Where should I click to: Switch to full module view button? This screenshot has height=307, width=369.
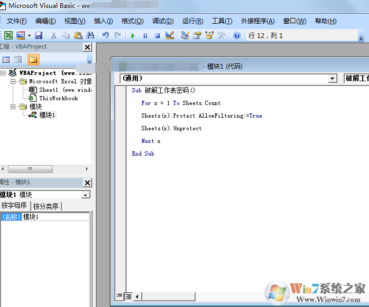pos(128,296)
